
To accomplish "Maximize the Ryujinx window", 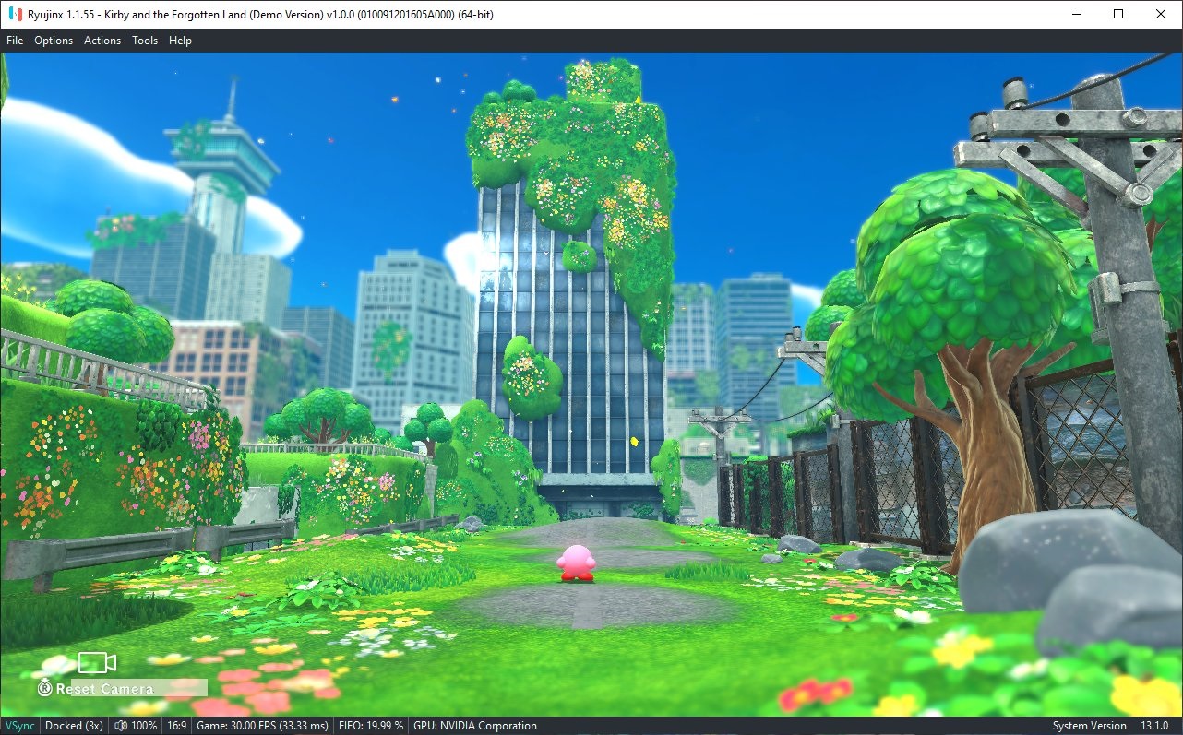I will pyautogui.click(x=1118, y=14).
